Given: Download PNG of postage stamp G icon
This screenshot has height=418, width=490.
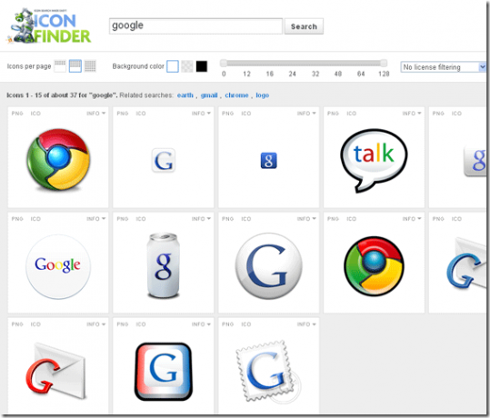Looking at the screenshot, I should pyautogui.click(x=228, y=324).
